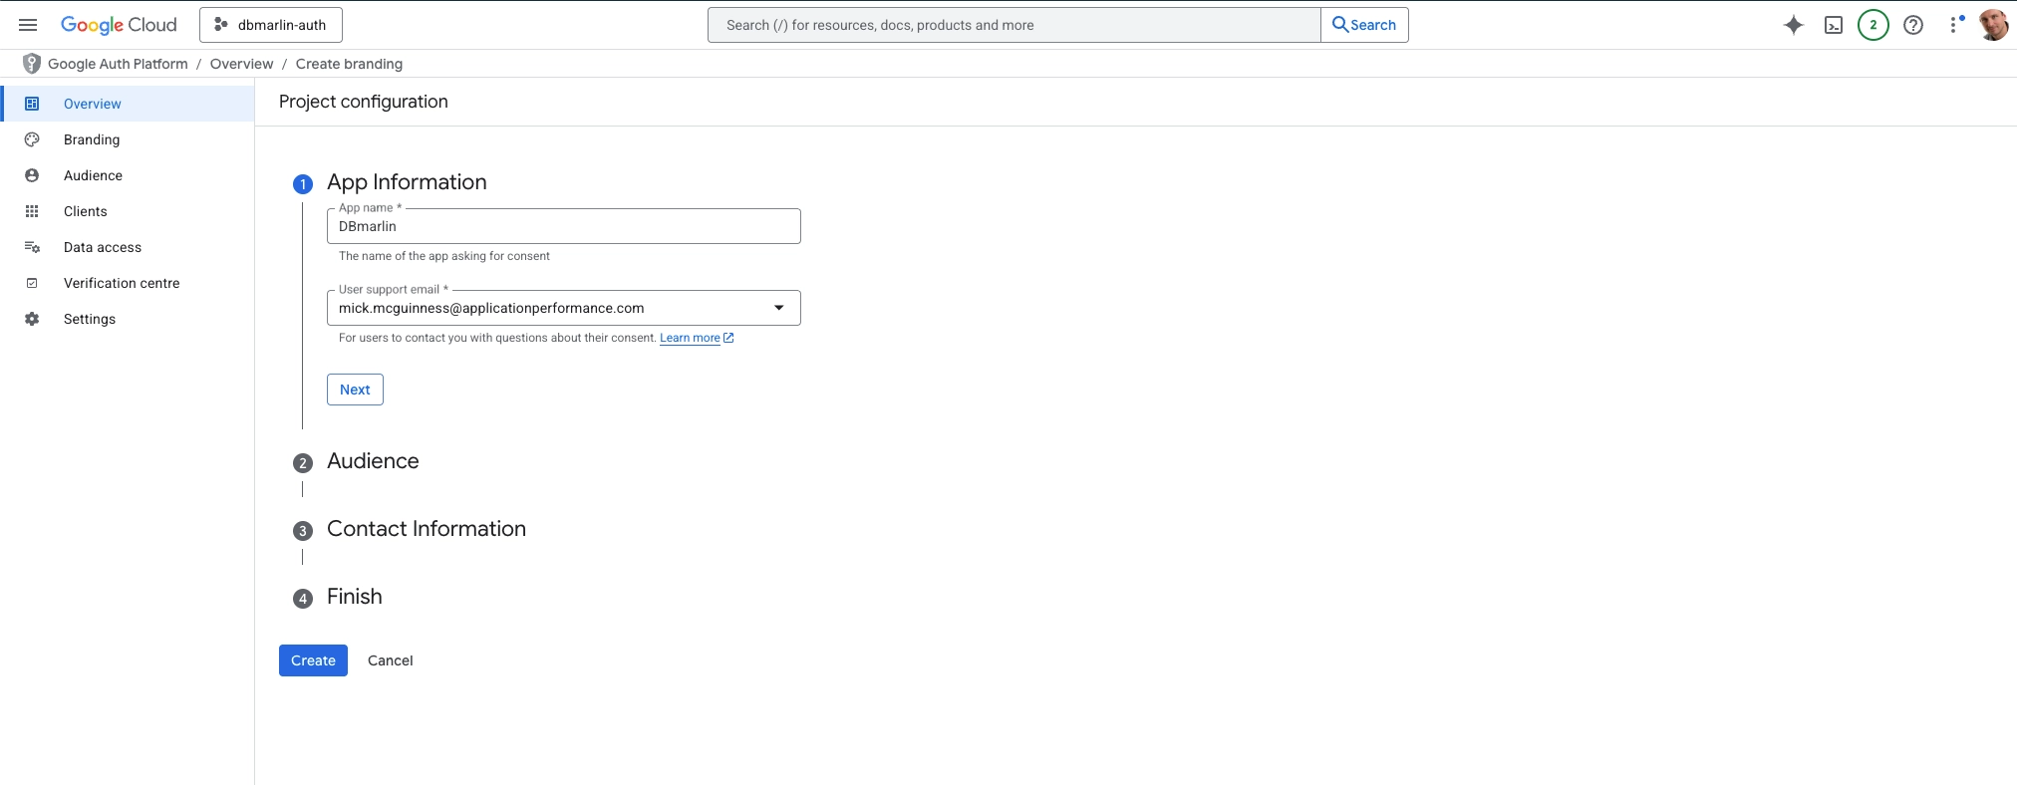The width and height of the screenshot is (2017, 785).
Task: Activate Cloud Shell terminal icon
Action: tap(1833, 25)
